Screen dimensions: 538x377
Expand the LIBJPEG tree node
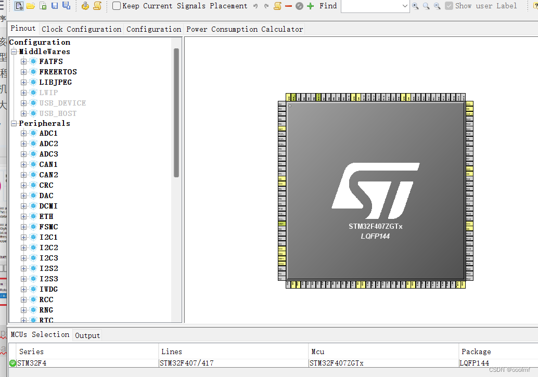23,82
